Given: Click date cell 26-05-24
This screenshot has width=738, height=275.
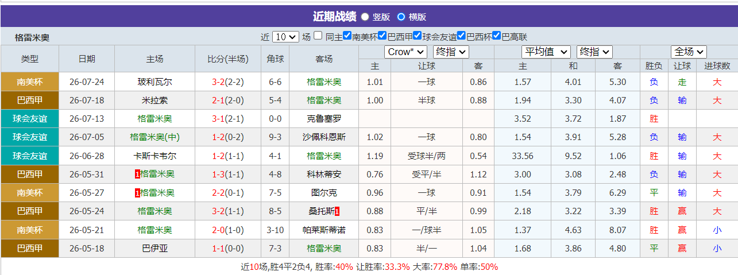Looking at the screenshot, I should tap(87, 211).
